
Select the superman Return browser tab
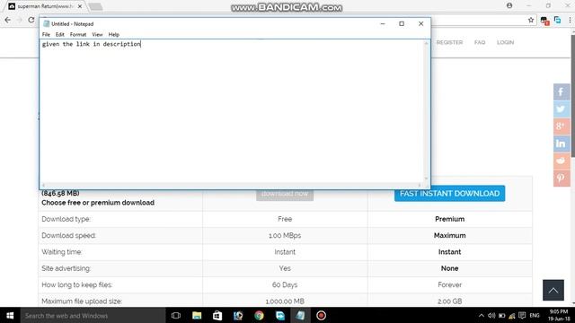(45, 6)
